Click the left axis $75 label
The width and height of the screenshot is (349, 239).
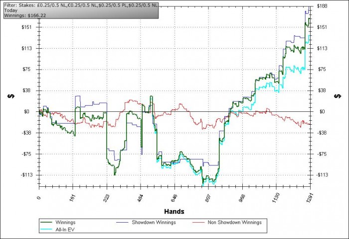click(27, 69)
